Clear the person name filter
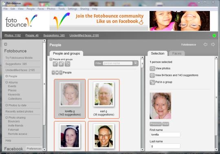Screen dimensions: 220x154 point(136,64)
